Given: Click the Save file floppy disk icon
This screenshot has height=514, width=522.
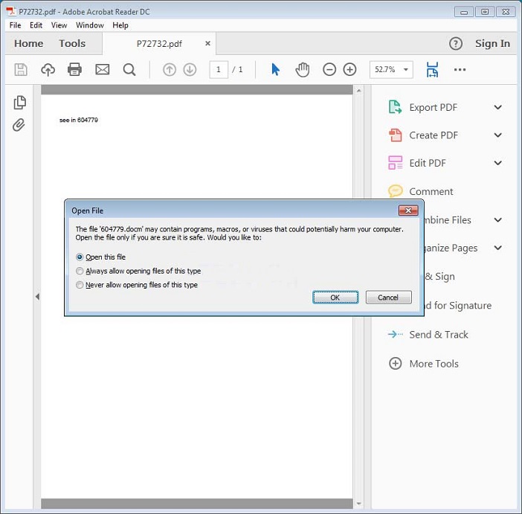Looking at the screenshot, I should [x=21, y=70].
